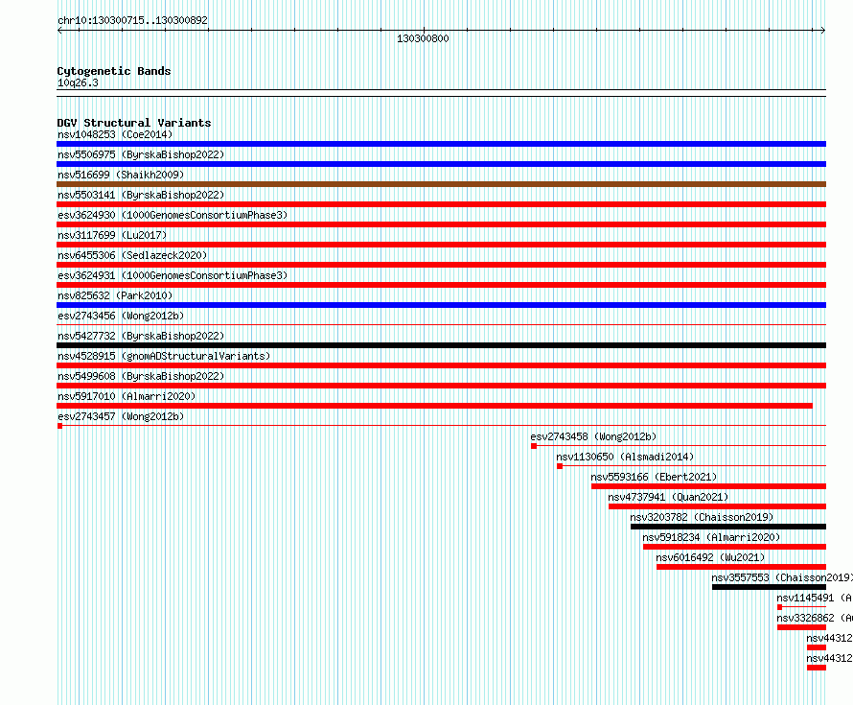
Task: Click the esv2743457 (Wong2012b) label
Action: click(x=121, y=416)
